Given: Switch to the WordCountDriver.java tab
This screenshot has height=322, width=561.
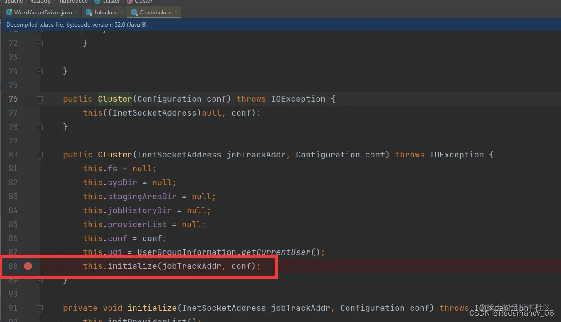Looking at the screenshot, I should coord(43,13).
